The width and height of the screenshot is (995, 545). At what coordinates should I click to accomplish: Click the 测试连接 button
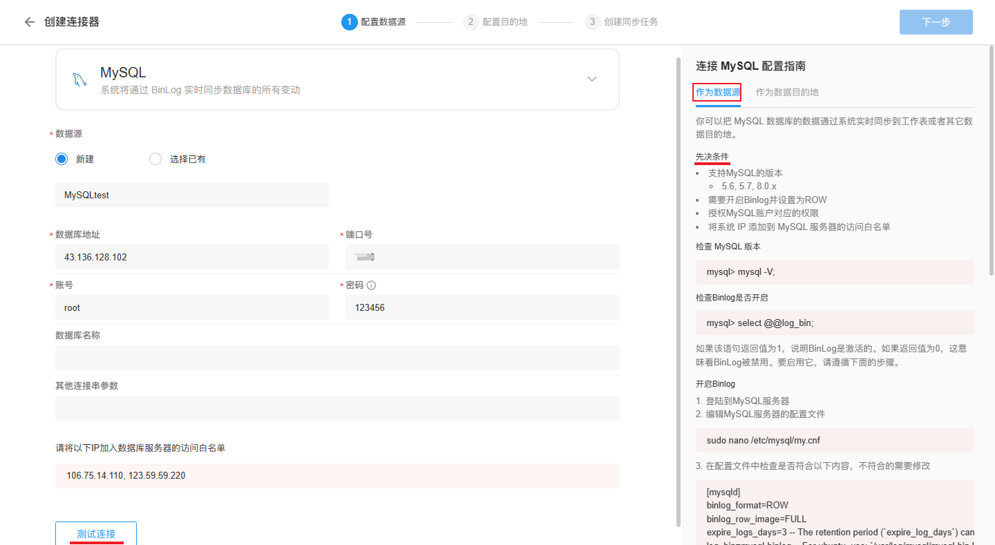(x=96, y=533)
